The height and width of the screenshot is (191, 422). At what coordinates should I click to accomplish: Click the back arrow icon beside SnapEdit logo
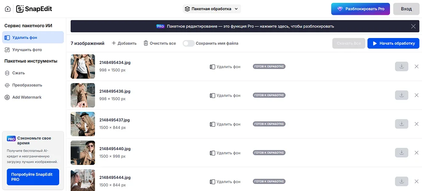tap(8, 9)
